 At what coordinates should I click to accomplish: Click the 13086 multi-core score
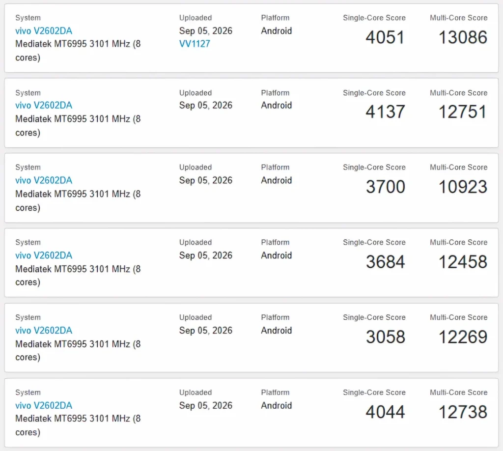[x=463, y=37]
